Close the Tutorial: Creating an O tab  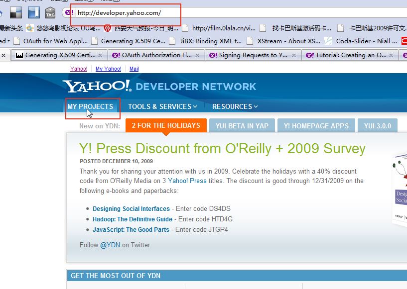(391, 55)
